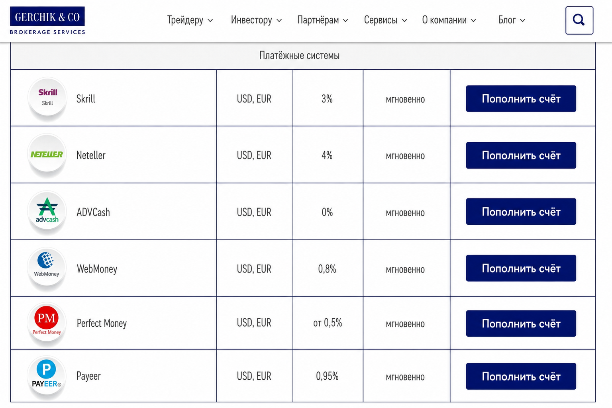
Task: Select the WebMoney name text
Action: point(97,269)
